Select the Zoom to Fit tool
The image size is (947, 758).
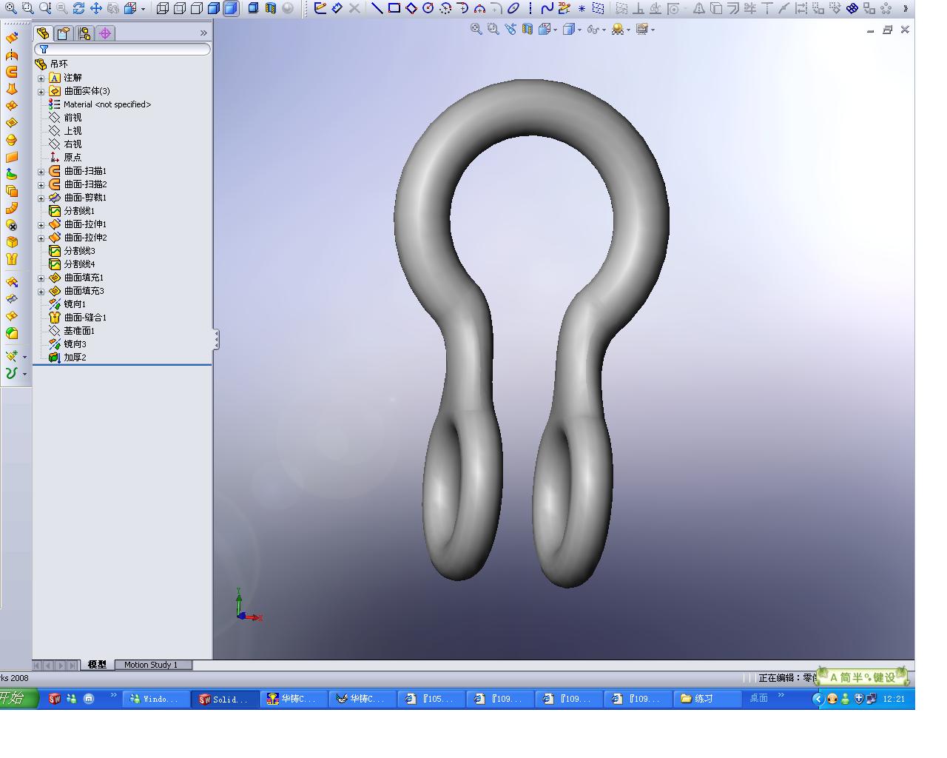point(11,8)
